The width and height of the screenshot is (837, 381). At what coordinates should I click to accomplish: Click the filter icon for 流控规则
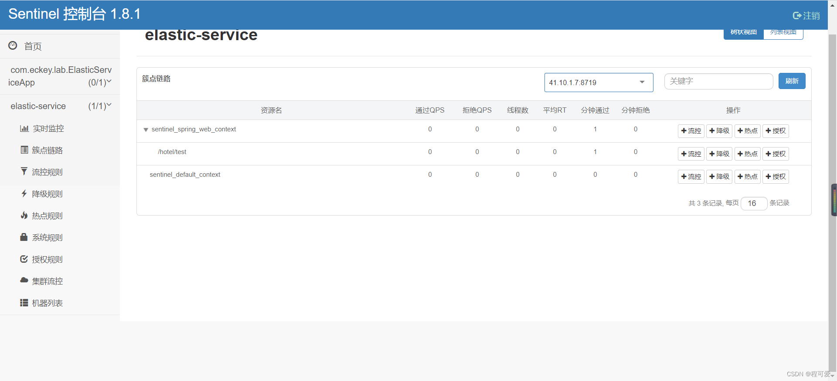(24, 172)
